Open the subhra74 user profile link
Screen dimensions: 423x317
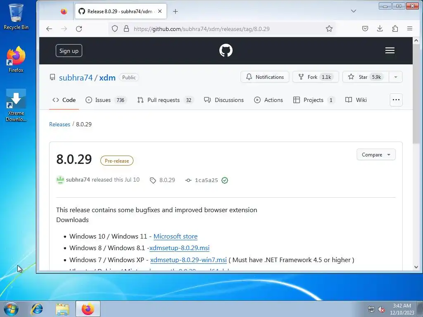(76, 78)
